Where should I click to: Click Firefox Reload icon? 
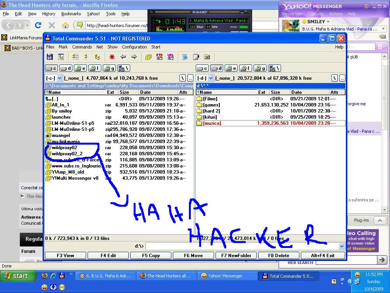(x=38, y=25)
